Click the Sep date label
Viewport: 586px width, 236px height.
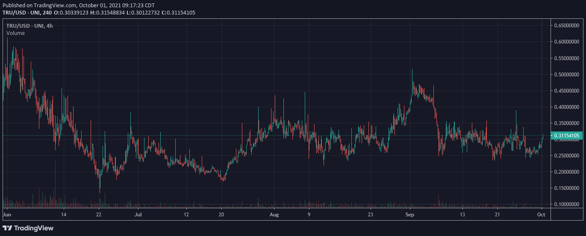(x=410, y=214)
